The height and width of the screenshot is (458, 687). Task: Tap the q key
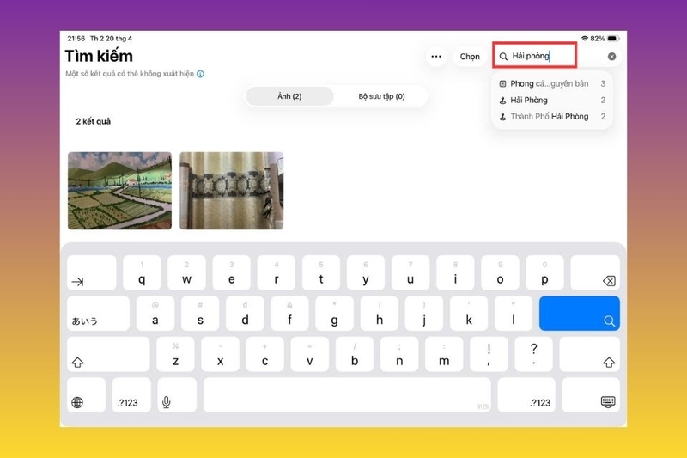[142, 272]
